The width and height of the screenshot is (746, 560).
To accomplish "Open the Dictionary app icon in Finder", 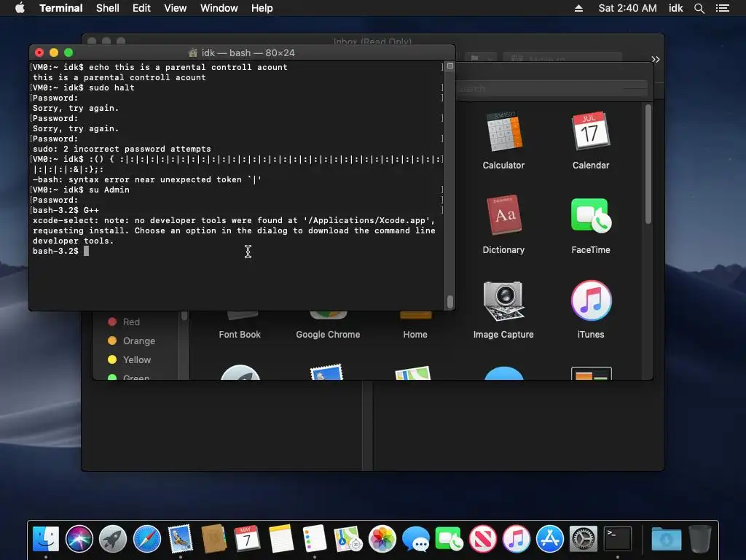I will [503, 215].
